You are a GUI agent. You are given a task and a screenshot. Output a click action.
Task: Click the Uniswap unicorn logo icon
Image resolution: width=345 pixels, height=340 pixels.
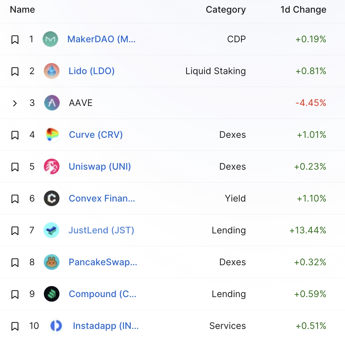52,167
